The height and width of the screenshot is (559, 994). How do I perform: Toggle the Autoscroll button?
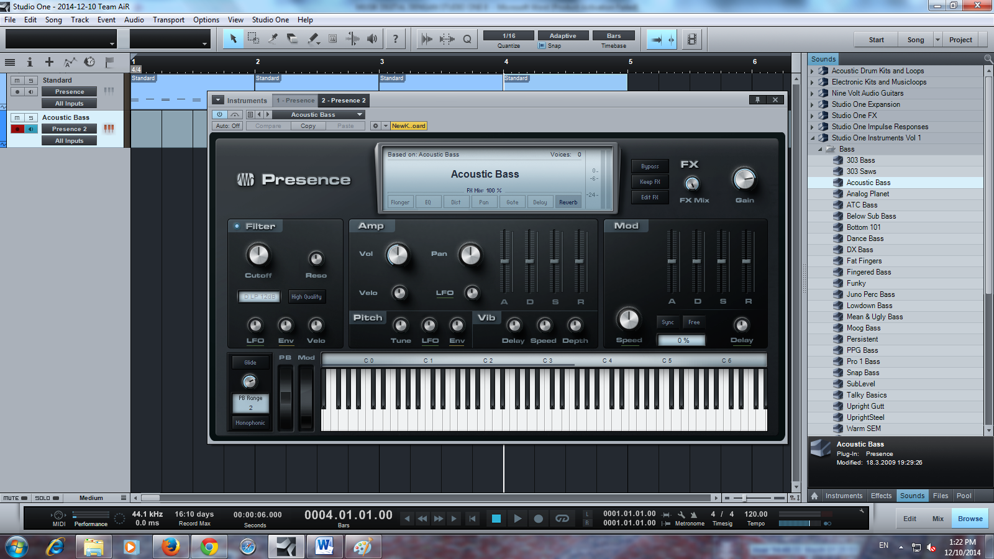[657, 39]
